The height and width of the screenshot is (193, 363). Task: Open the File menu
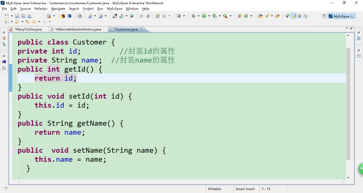pos(4,9)
